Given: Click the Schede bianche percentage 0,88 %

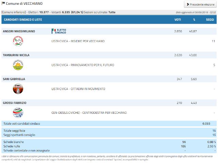Looking at the screenshot, I should [x=212, y=142].
